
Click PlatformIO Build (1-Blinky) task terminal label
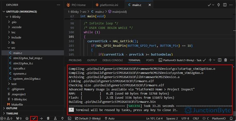point(180,60)
